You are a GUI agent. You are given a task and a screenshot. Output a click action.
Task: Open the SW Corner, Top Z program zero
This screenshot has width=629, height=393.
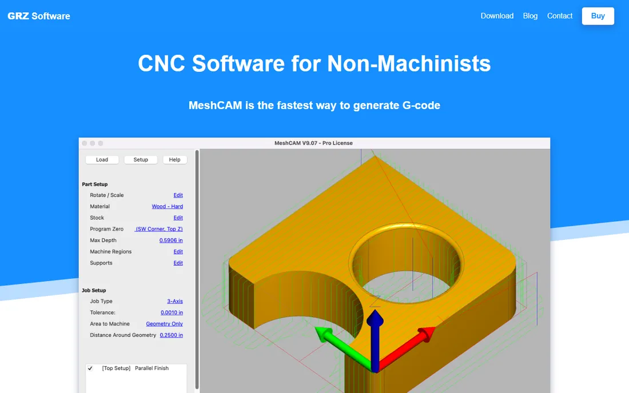coord(159,228)
